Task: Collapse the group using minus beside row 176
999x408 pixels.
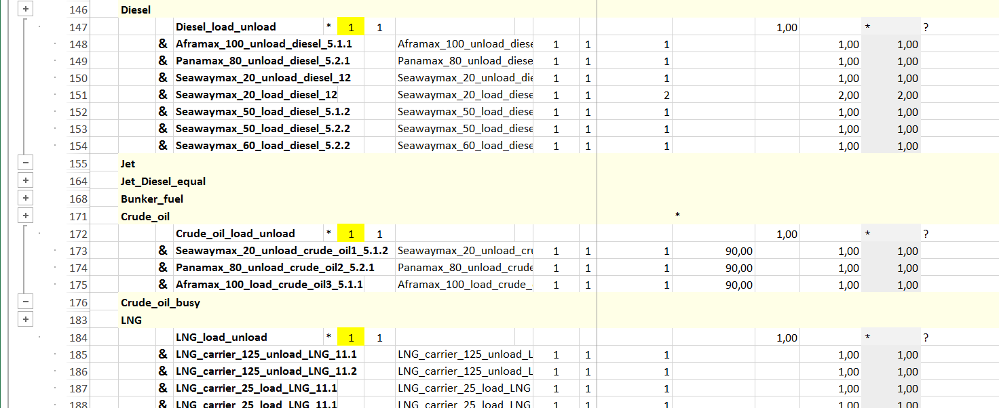Action: (x=25, y=302)
